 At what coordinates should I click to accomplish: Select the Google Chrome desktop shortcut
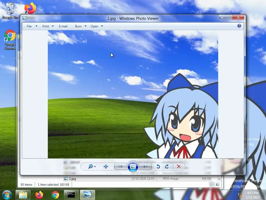coord(10,40)
